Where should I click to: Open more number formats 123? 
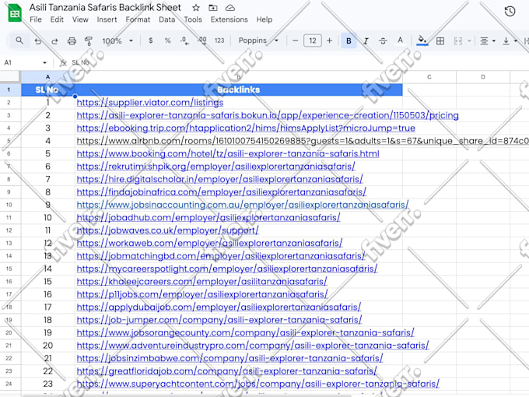coord(219,40)
